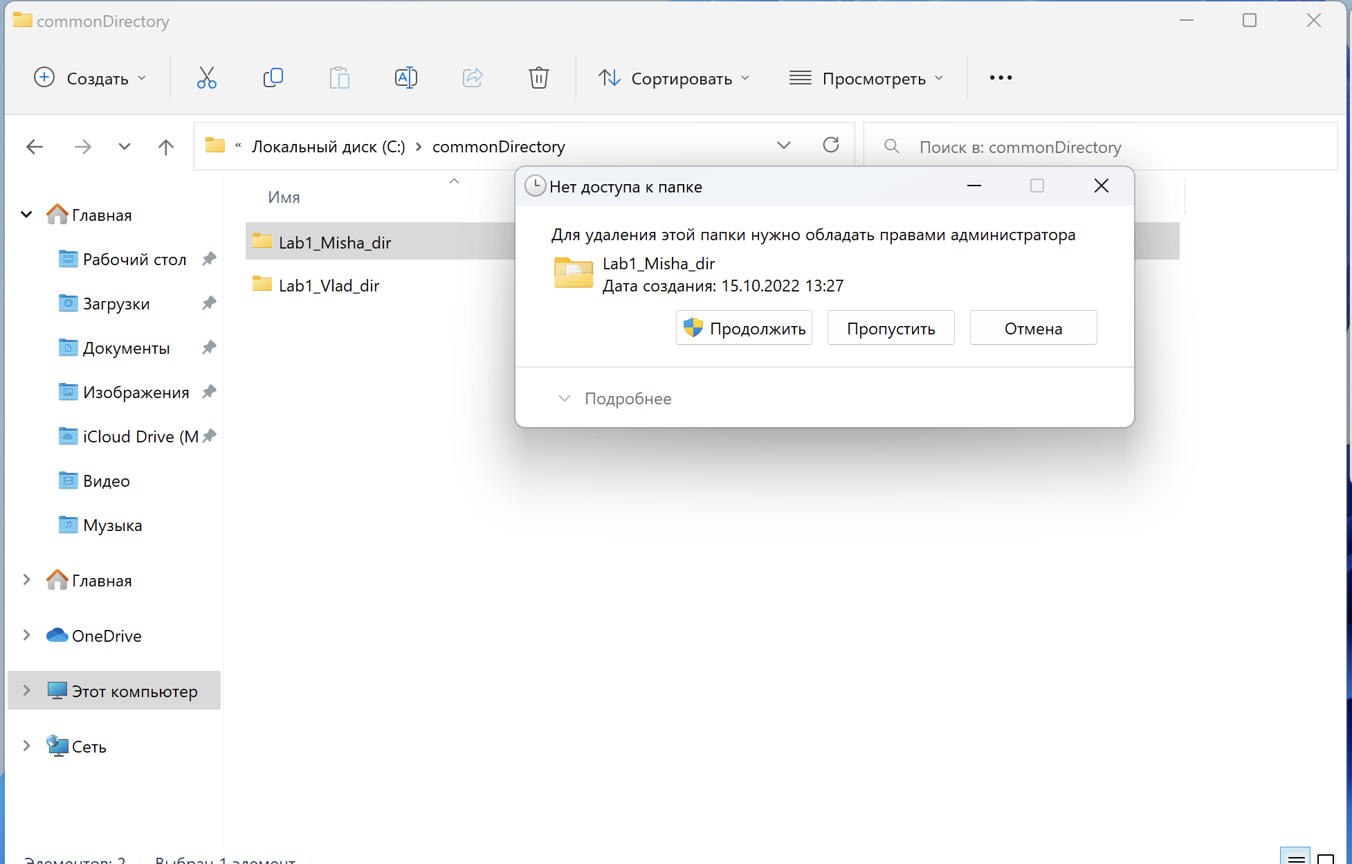
Task: Open the Сортировать sort menu
Action: click(x=673, y=78)
